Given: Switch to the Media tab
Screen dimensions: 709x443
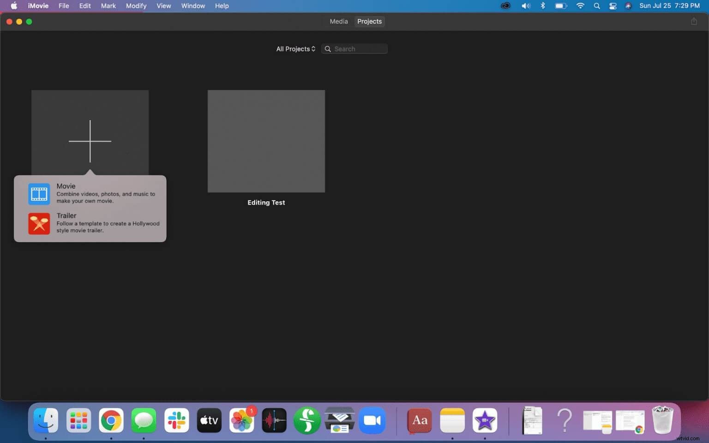Looking at the screenshot, I should pyautogui.click(x=338, y=21).
